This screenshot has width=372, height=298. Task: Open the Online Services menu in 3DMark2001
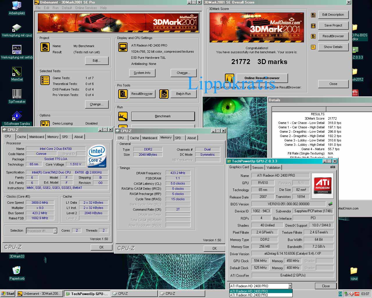(x=86, y=8)
